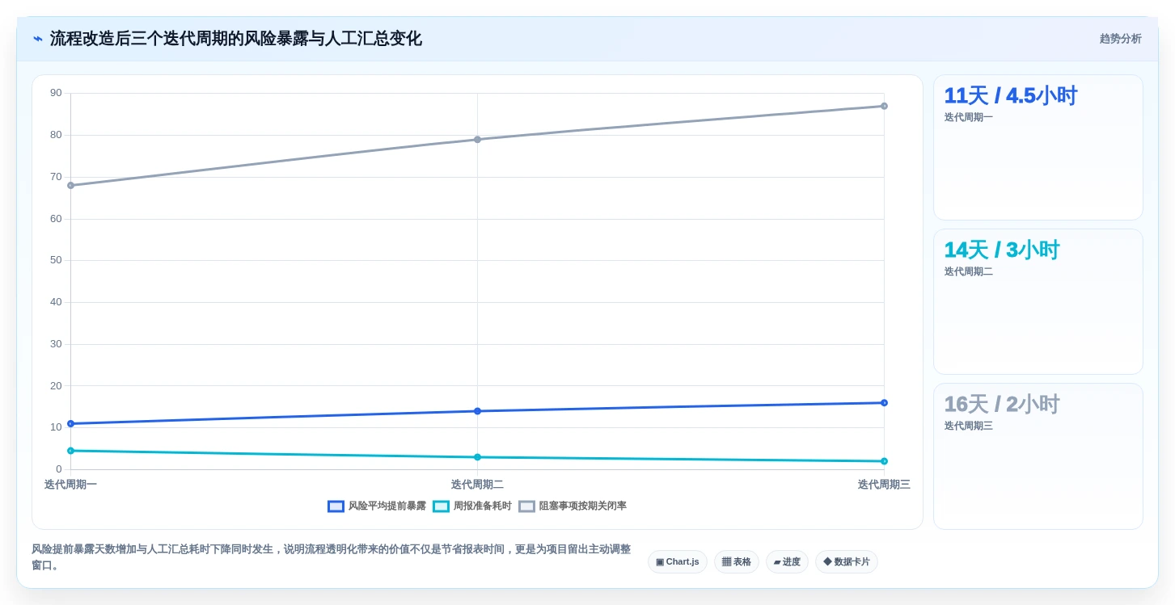Click the y-axis value 90
The image size is (1175, 605).
click(56, 93)
